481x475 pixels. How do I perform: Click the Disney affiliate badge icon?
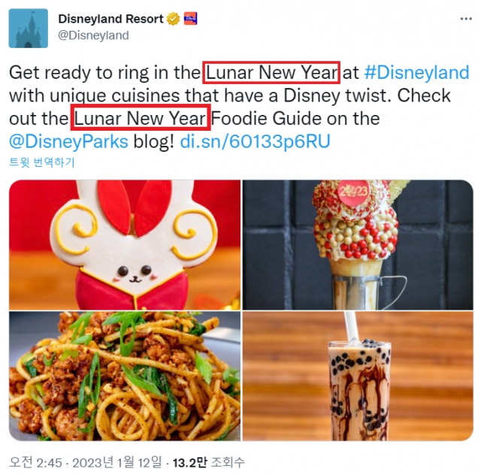[190, 19]
